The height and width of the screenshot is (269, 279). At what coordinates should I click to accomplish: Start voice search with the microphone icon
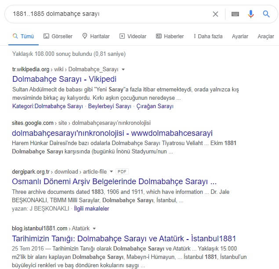[251, 14]
